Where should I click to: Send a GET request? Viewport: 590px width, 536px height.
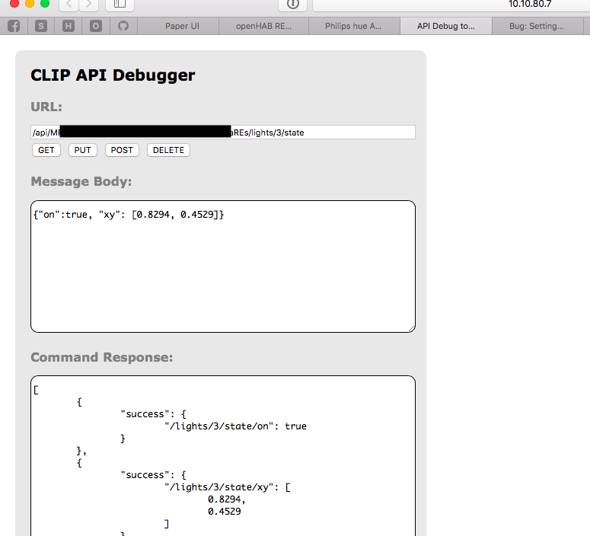pos(46,150)
